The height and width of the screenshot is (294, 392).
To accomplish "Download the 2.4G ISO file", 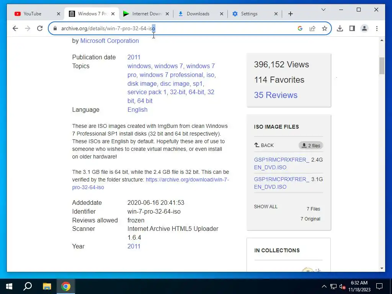I will pos(281,163).
